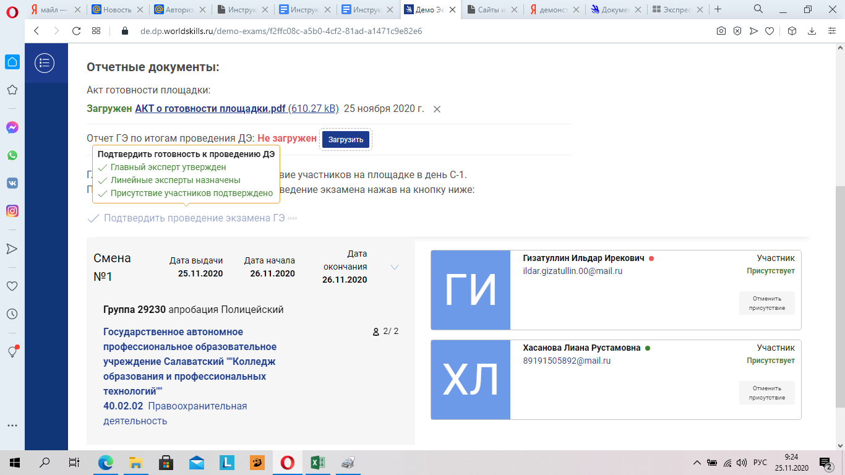Open АКТ о готовности площадки.pdf link

coord(210,109)
